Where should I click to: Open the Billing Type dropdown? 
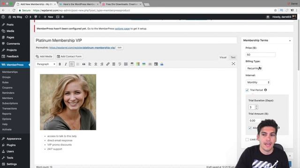click(254, 68)
